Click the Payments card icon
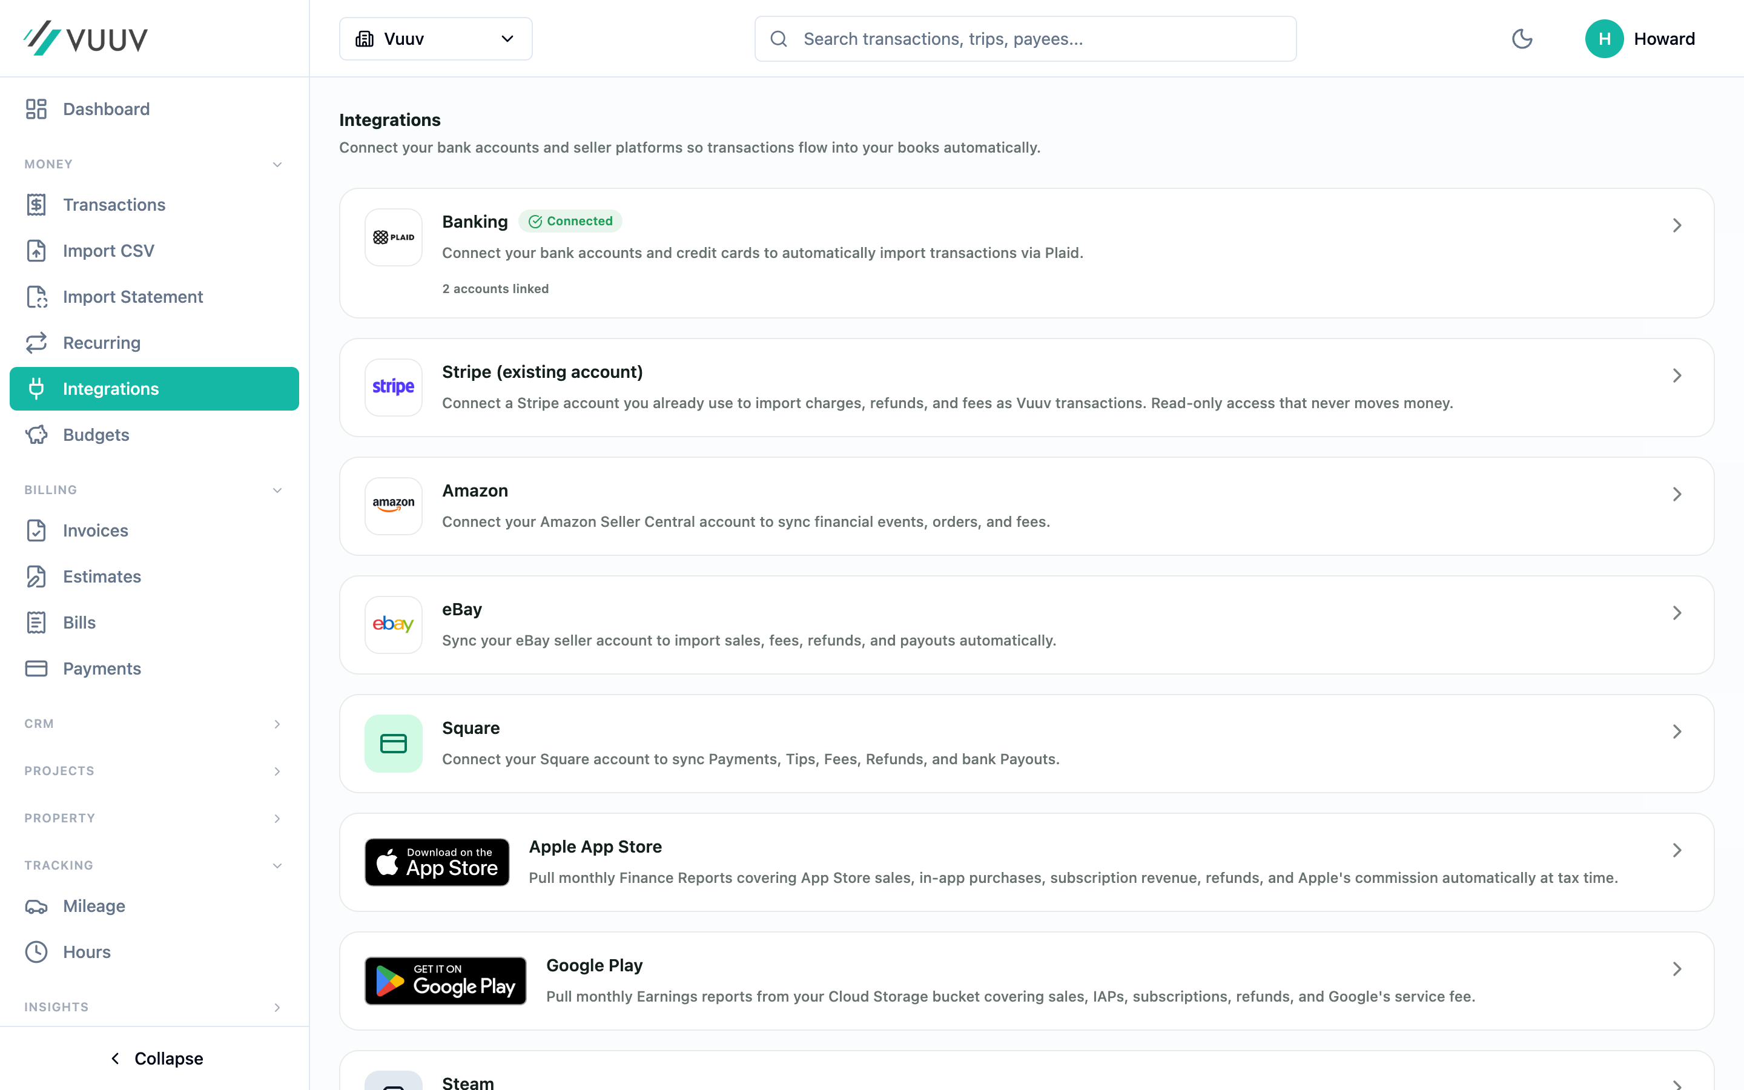The height and width of the screenshot is (1090, 1744). (x=36, y=669)
